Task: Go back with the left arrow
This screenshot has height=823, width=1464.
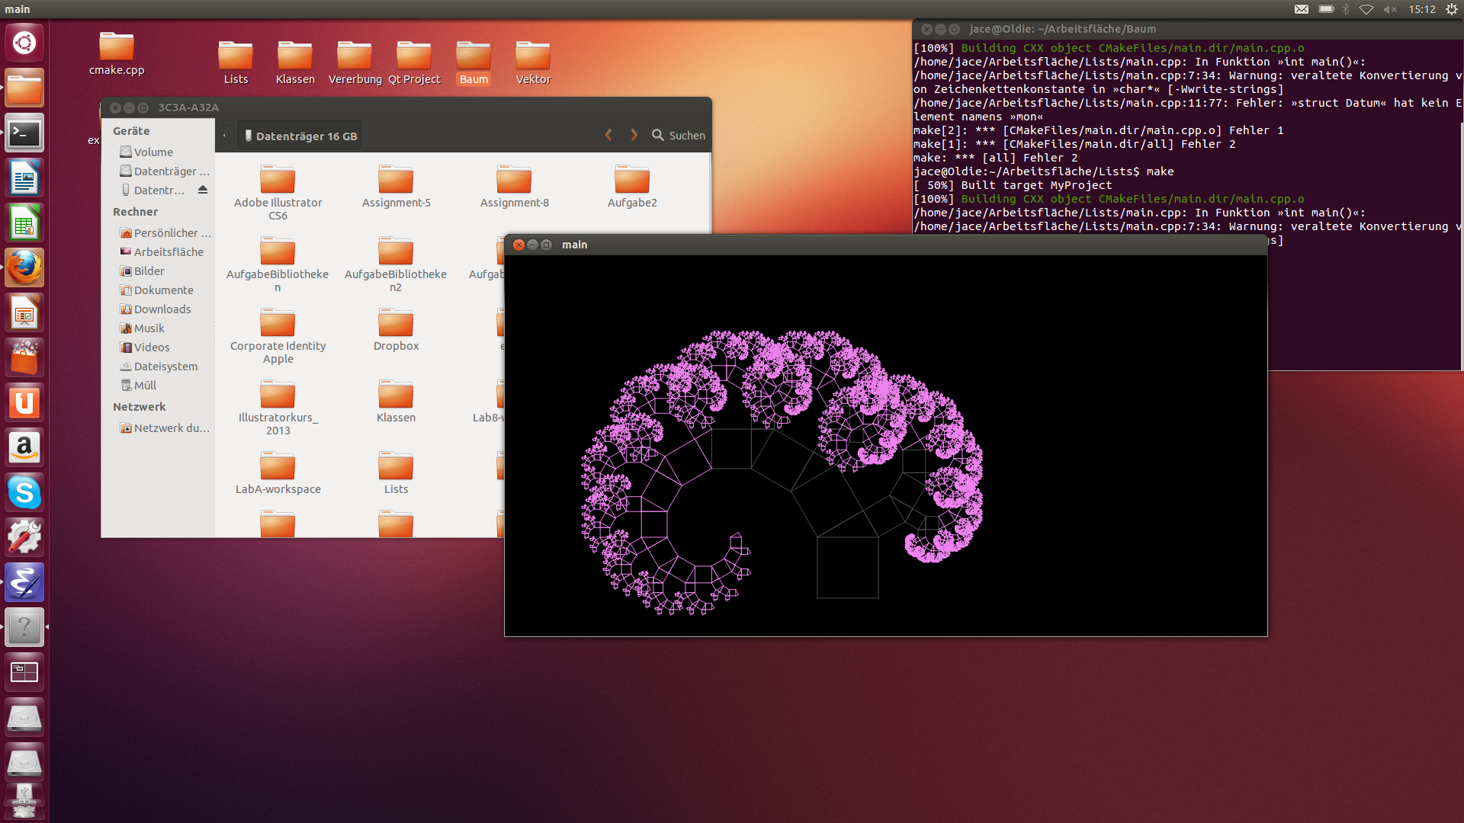Action: click(608, 136)
